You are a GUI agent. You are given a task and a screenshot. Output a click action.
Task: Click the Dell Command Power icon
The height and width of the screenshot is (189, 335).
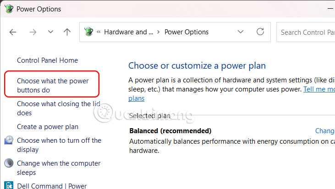(x=9, y=185)
